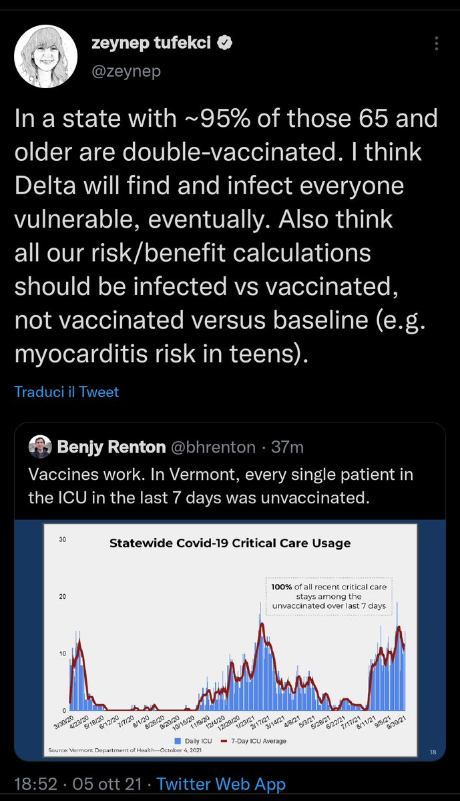
Task: Click the 37m timestamp of the quoted tweet
Action: tap(288, 447)
